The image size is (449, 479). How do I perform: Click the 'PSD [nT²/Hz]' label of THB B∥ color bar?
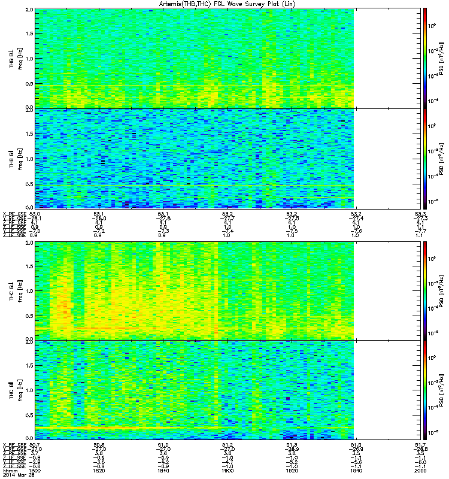coord(441,159)
